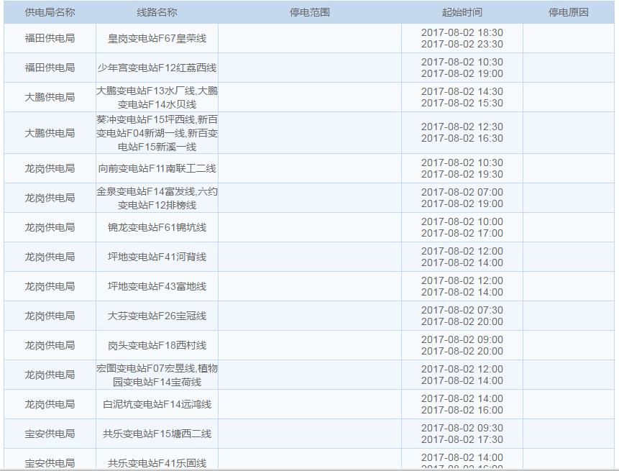
Task: Select start time 12:00 in 宏图变电站F07宏昱线 row
Action: coord(462,369)
